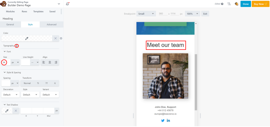Click the team member photo
The image size is (270, 127).
click(x=165, y=76)
